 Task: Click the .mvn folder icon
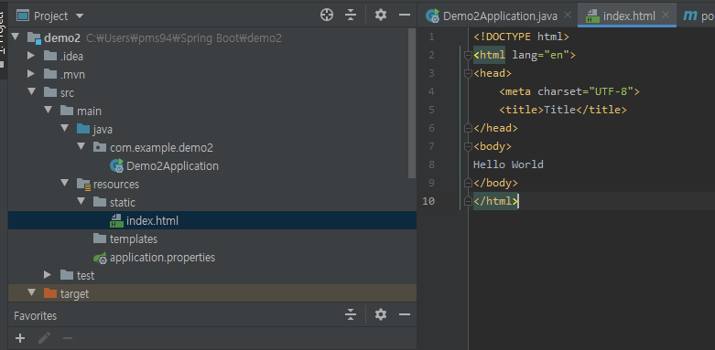(x=50, y=74)
